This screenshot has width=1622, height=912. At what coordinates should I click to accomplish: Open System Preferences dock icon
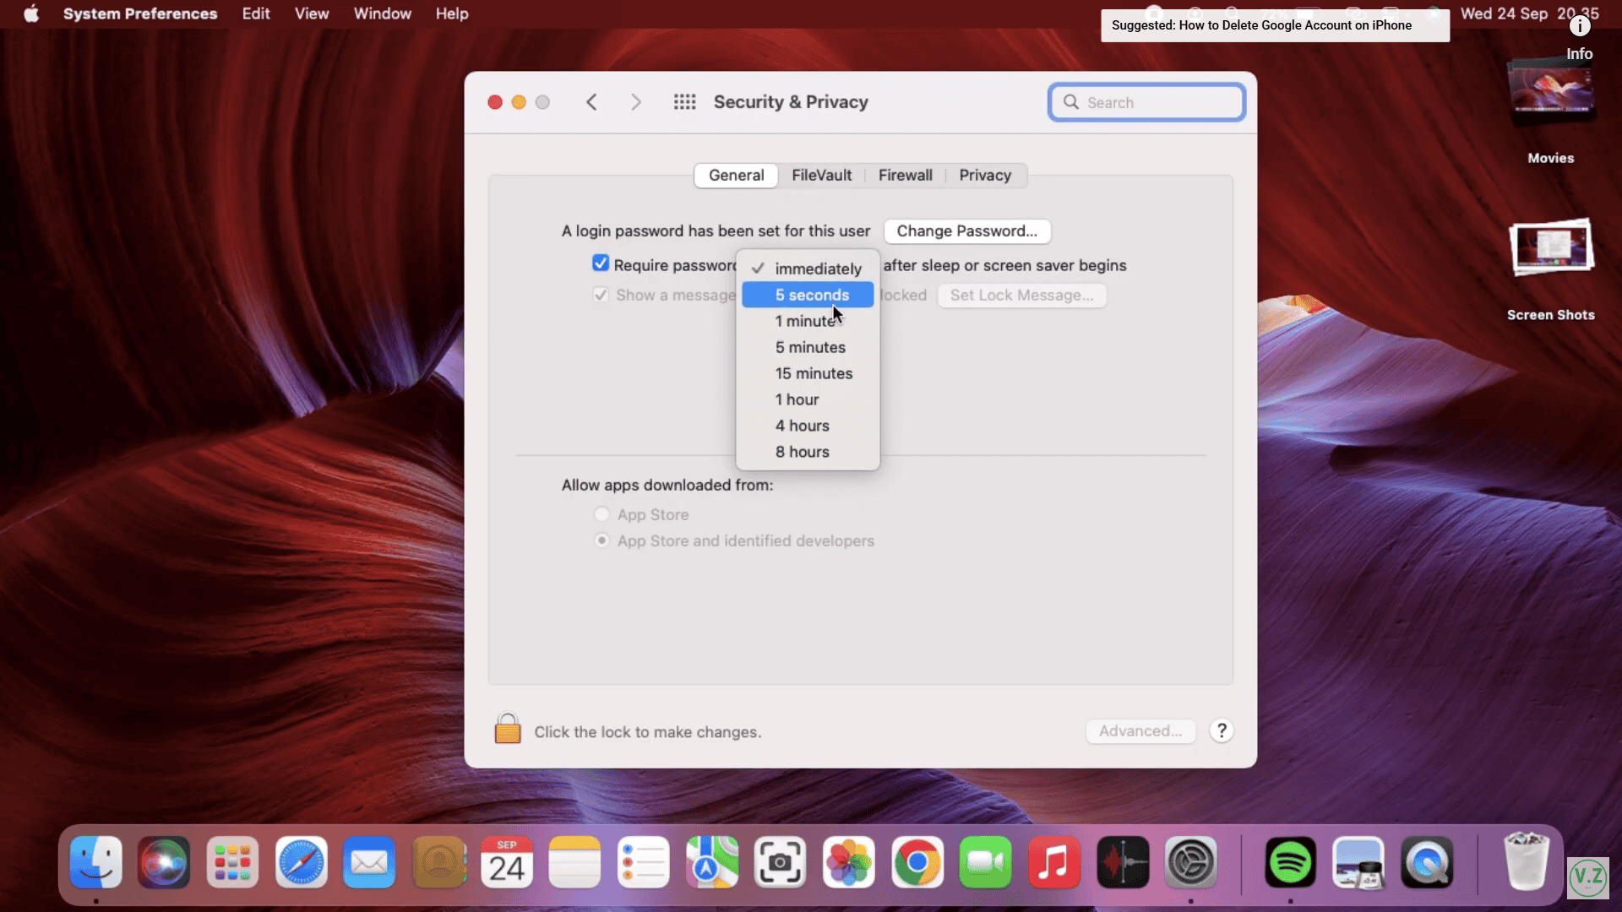coord(1191,862)
